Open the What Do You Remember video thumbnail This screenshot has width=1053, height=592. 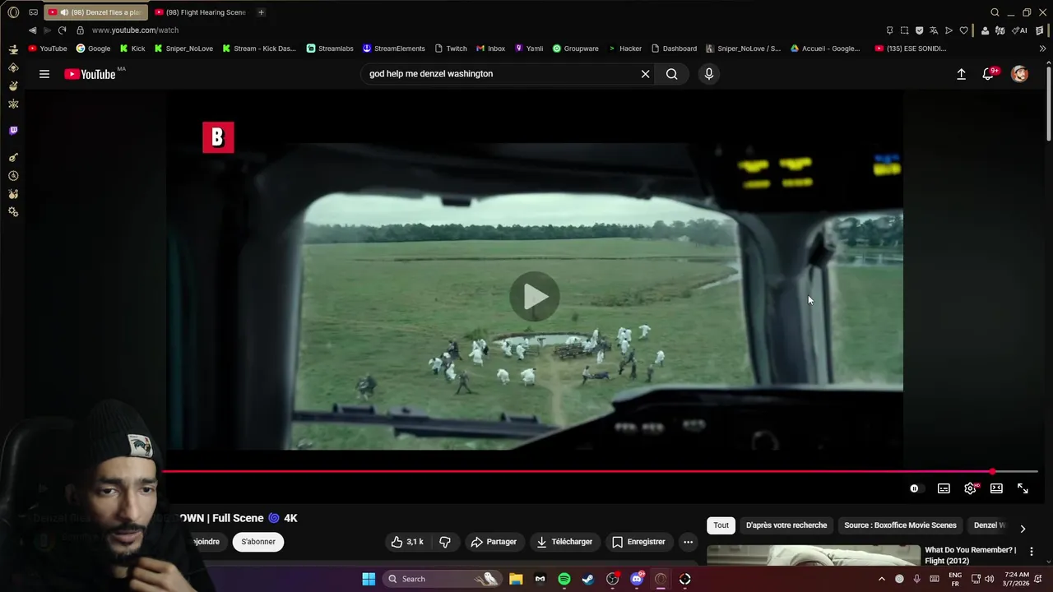(814, 556)
